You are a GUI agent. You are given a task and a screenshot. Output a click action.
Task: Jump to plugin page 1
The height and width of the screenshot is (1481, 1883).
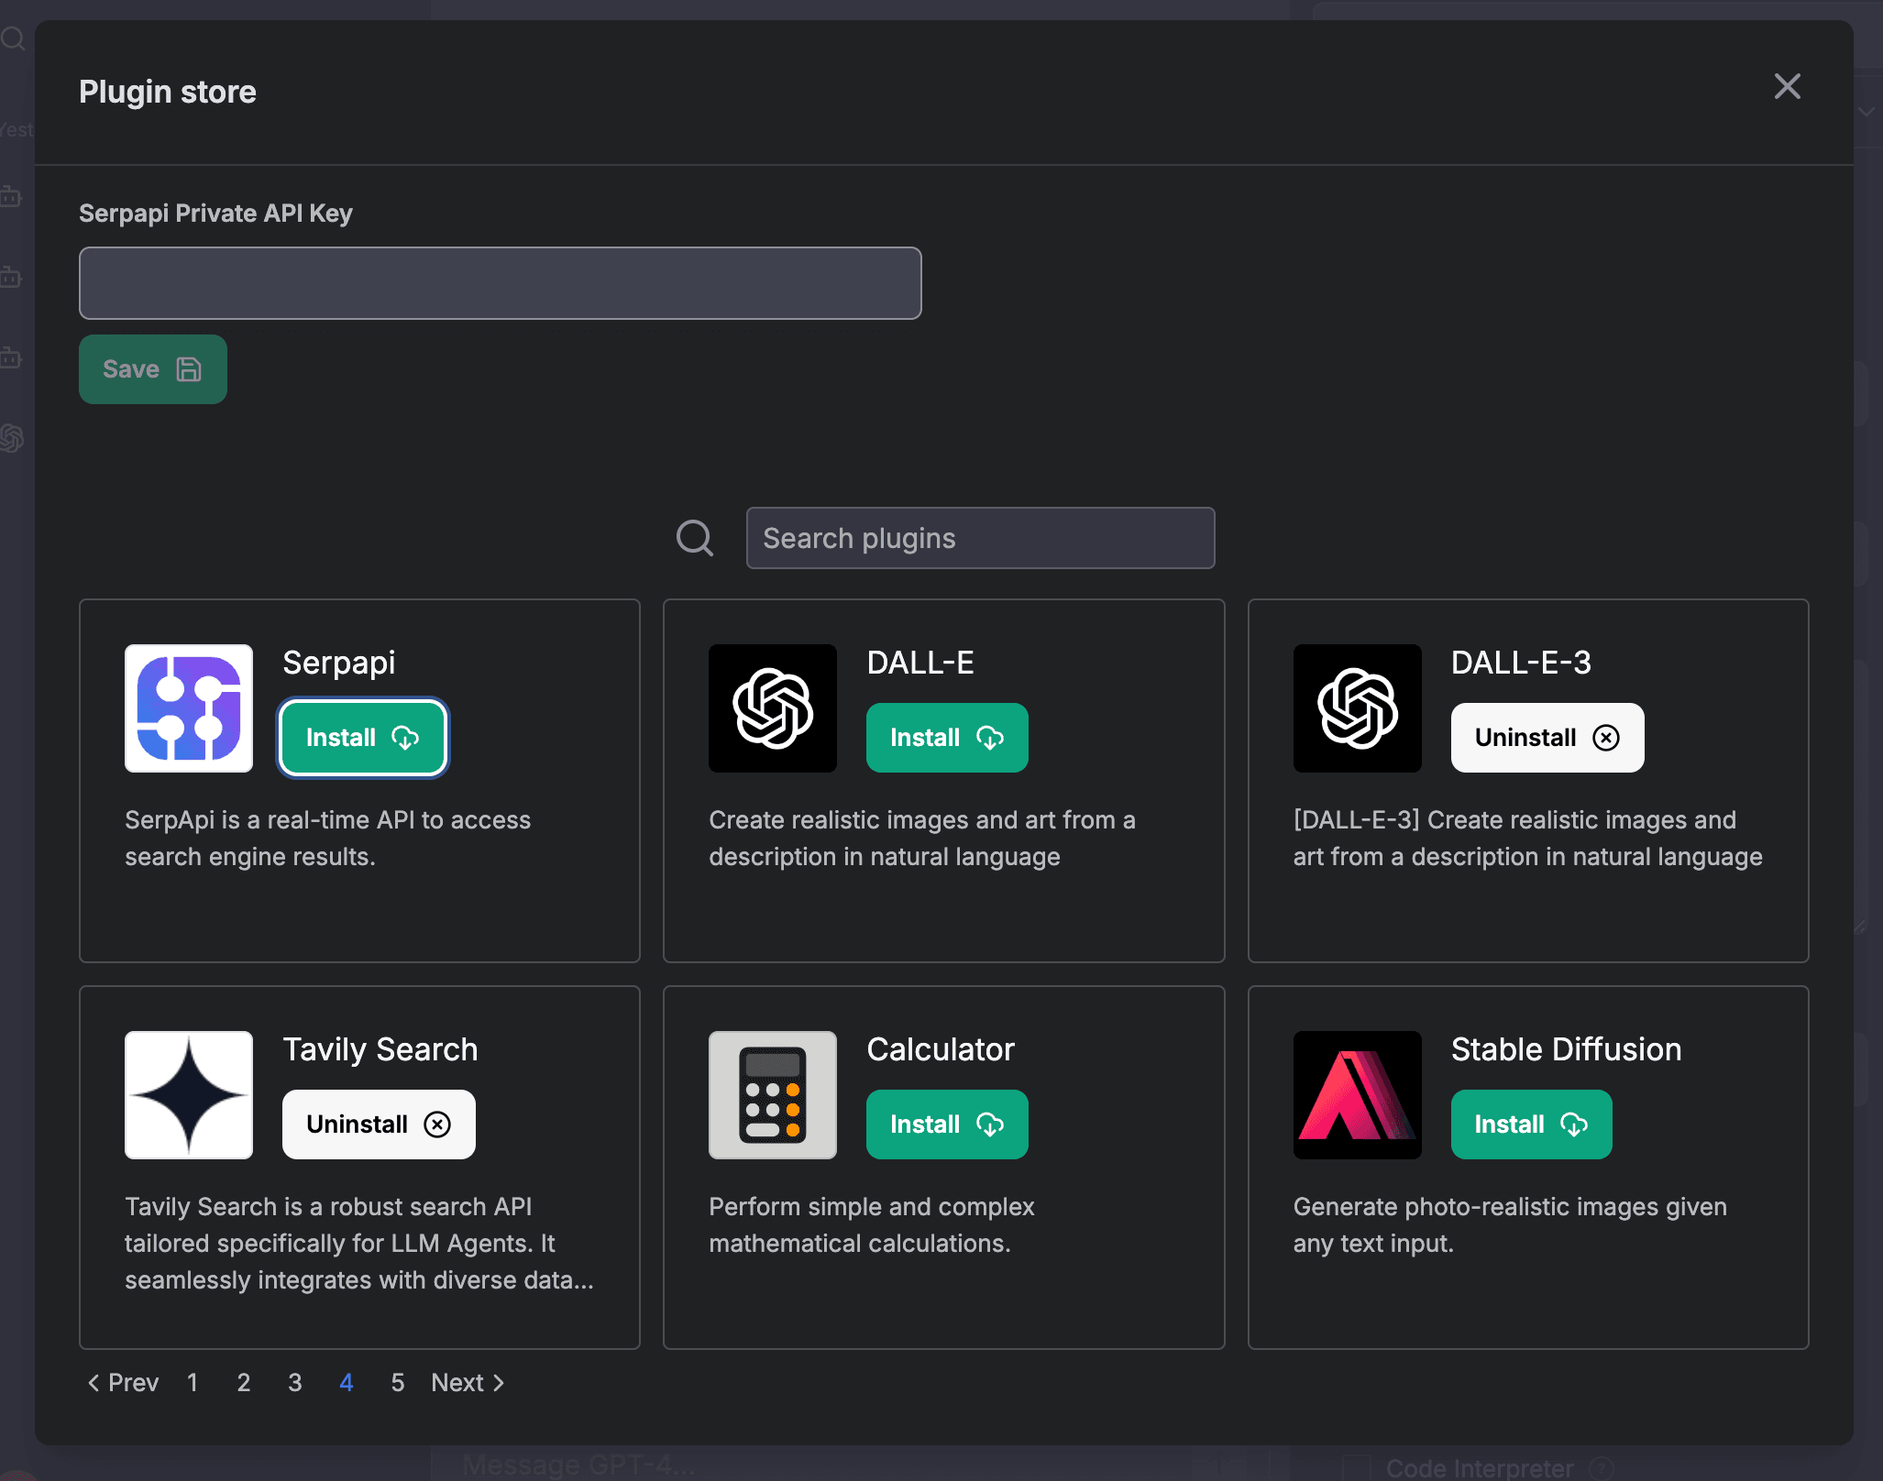[x=193, y=1382]
